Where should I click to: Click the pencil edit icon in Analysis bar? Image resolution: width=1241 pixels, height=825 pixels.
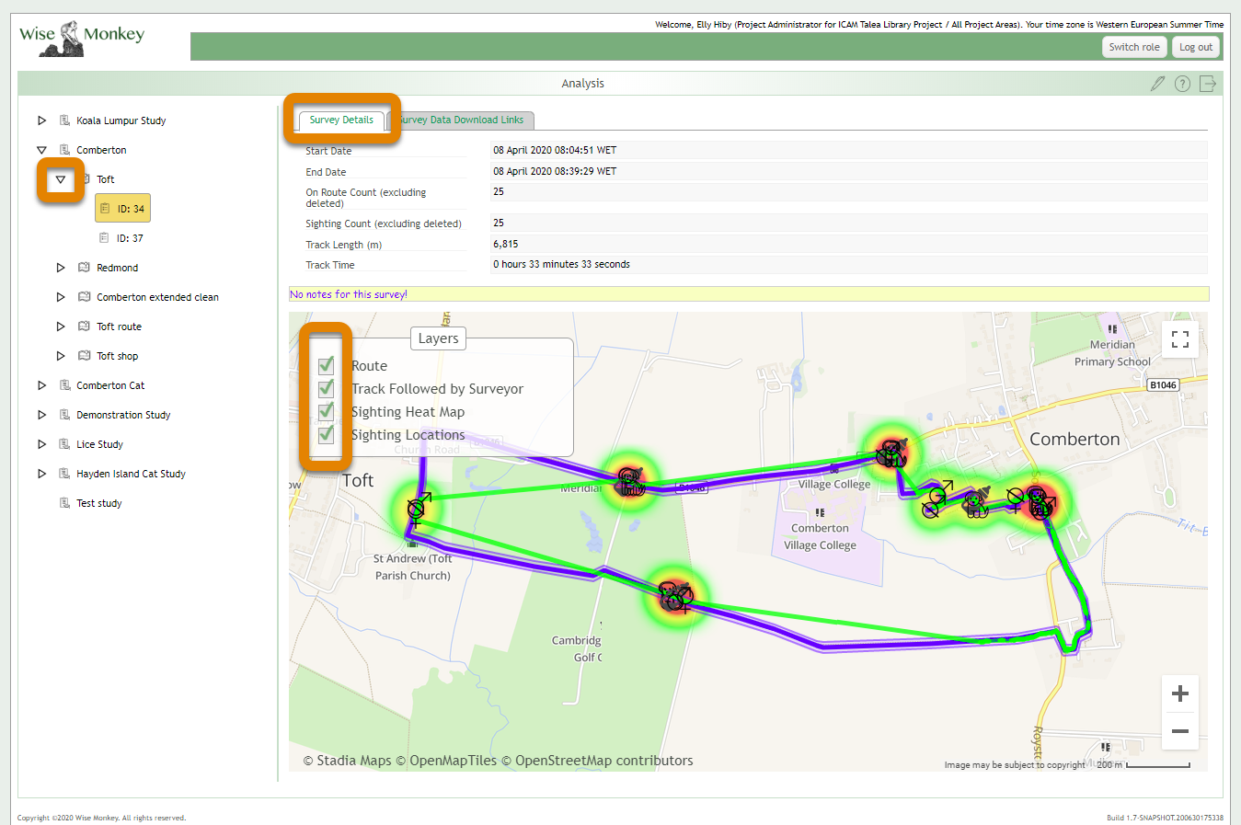[x=1158, y=84]
